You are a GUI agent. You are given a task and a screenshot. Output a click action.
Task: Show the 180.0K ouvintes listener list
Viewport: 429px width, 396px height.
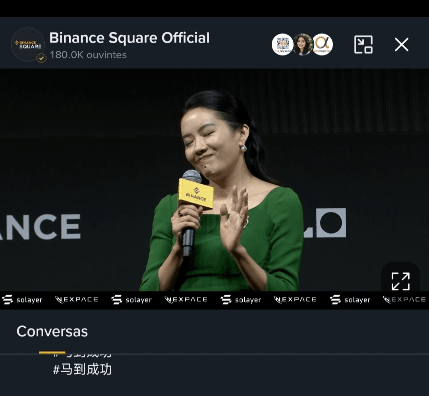(x=88, y=55)
